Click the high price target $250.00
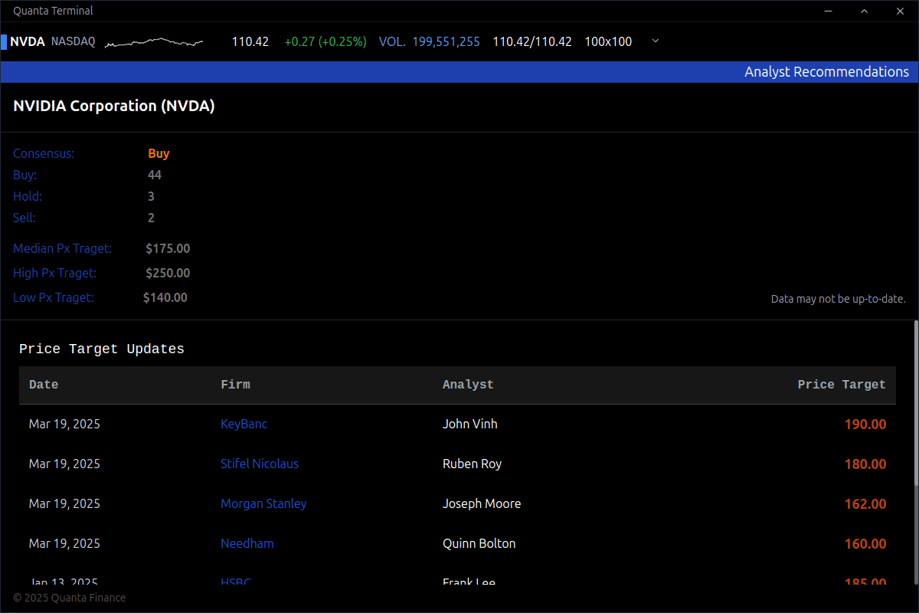Screen dimensions: 919x613 click(x=168, y=273)
